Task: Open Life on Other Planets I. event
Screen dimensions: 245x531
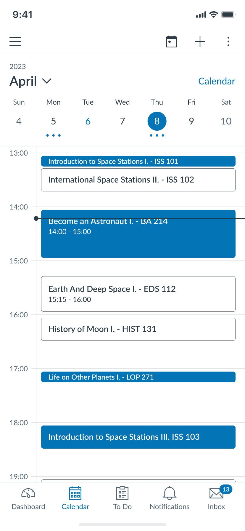Action: 138,377
